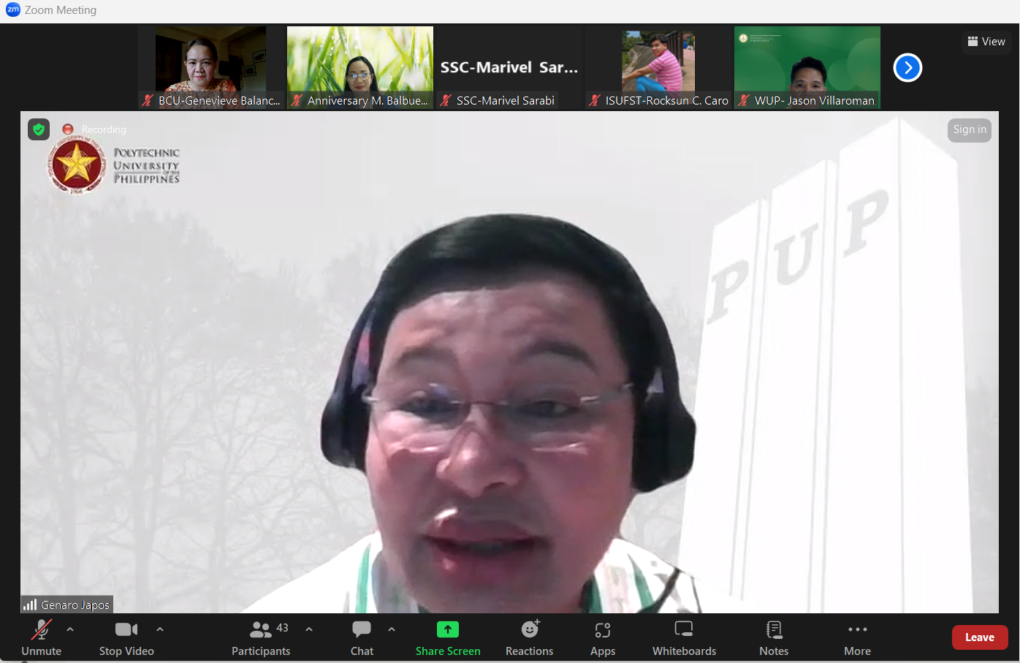
Task: Open the Participants list
Action: click(261, 637)
